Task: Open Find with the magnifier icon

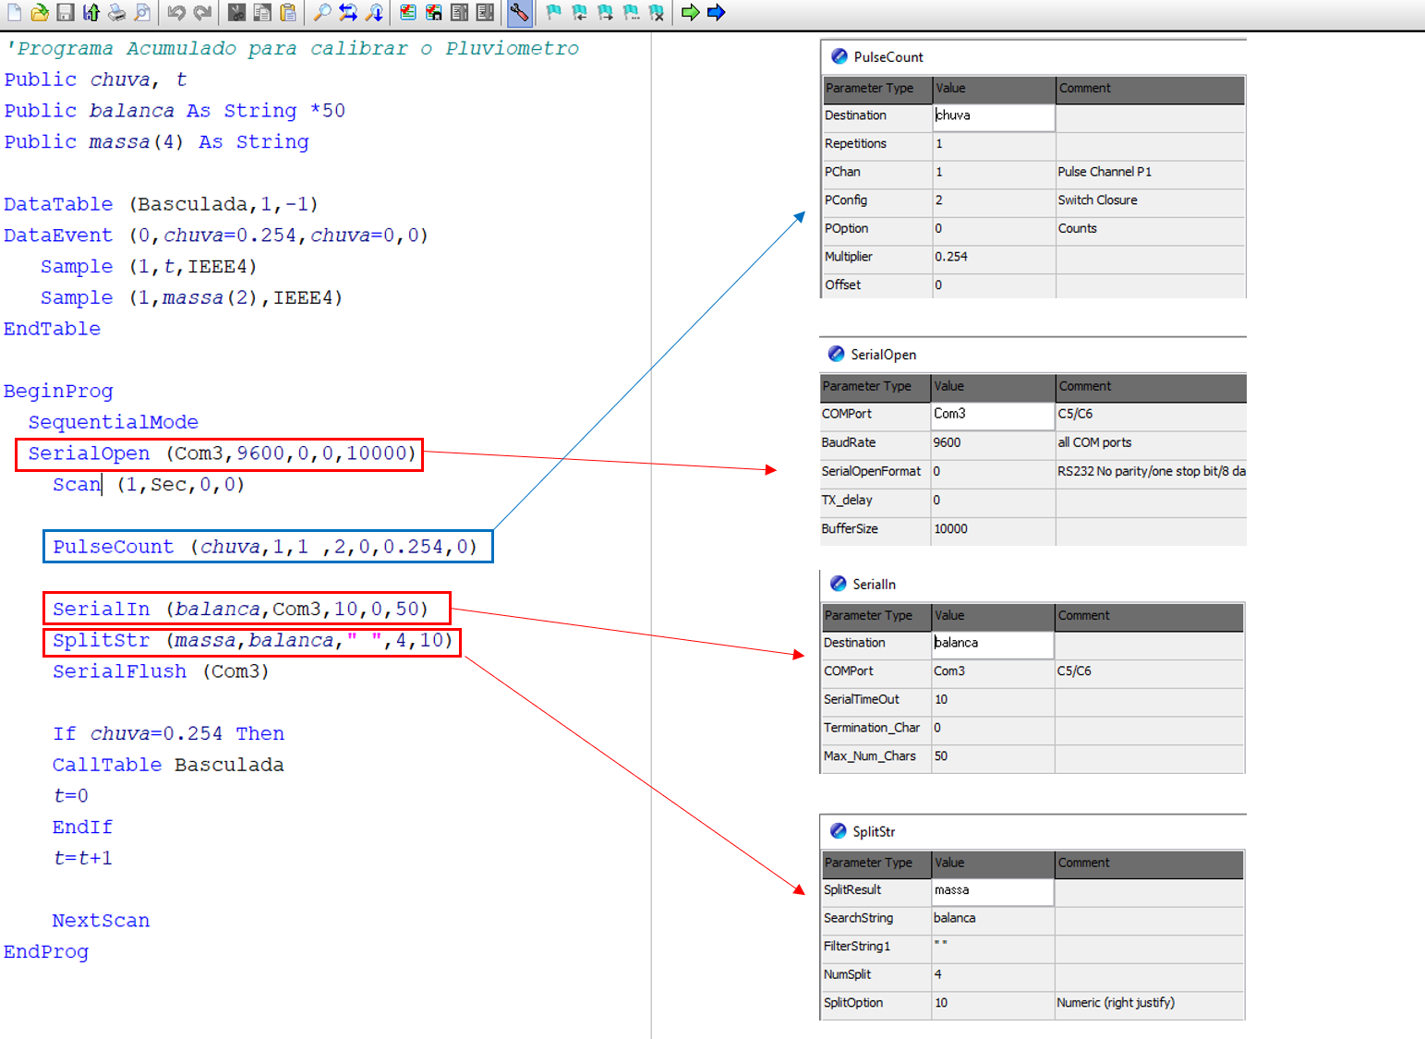Action: (322, 12)
